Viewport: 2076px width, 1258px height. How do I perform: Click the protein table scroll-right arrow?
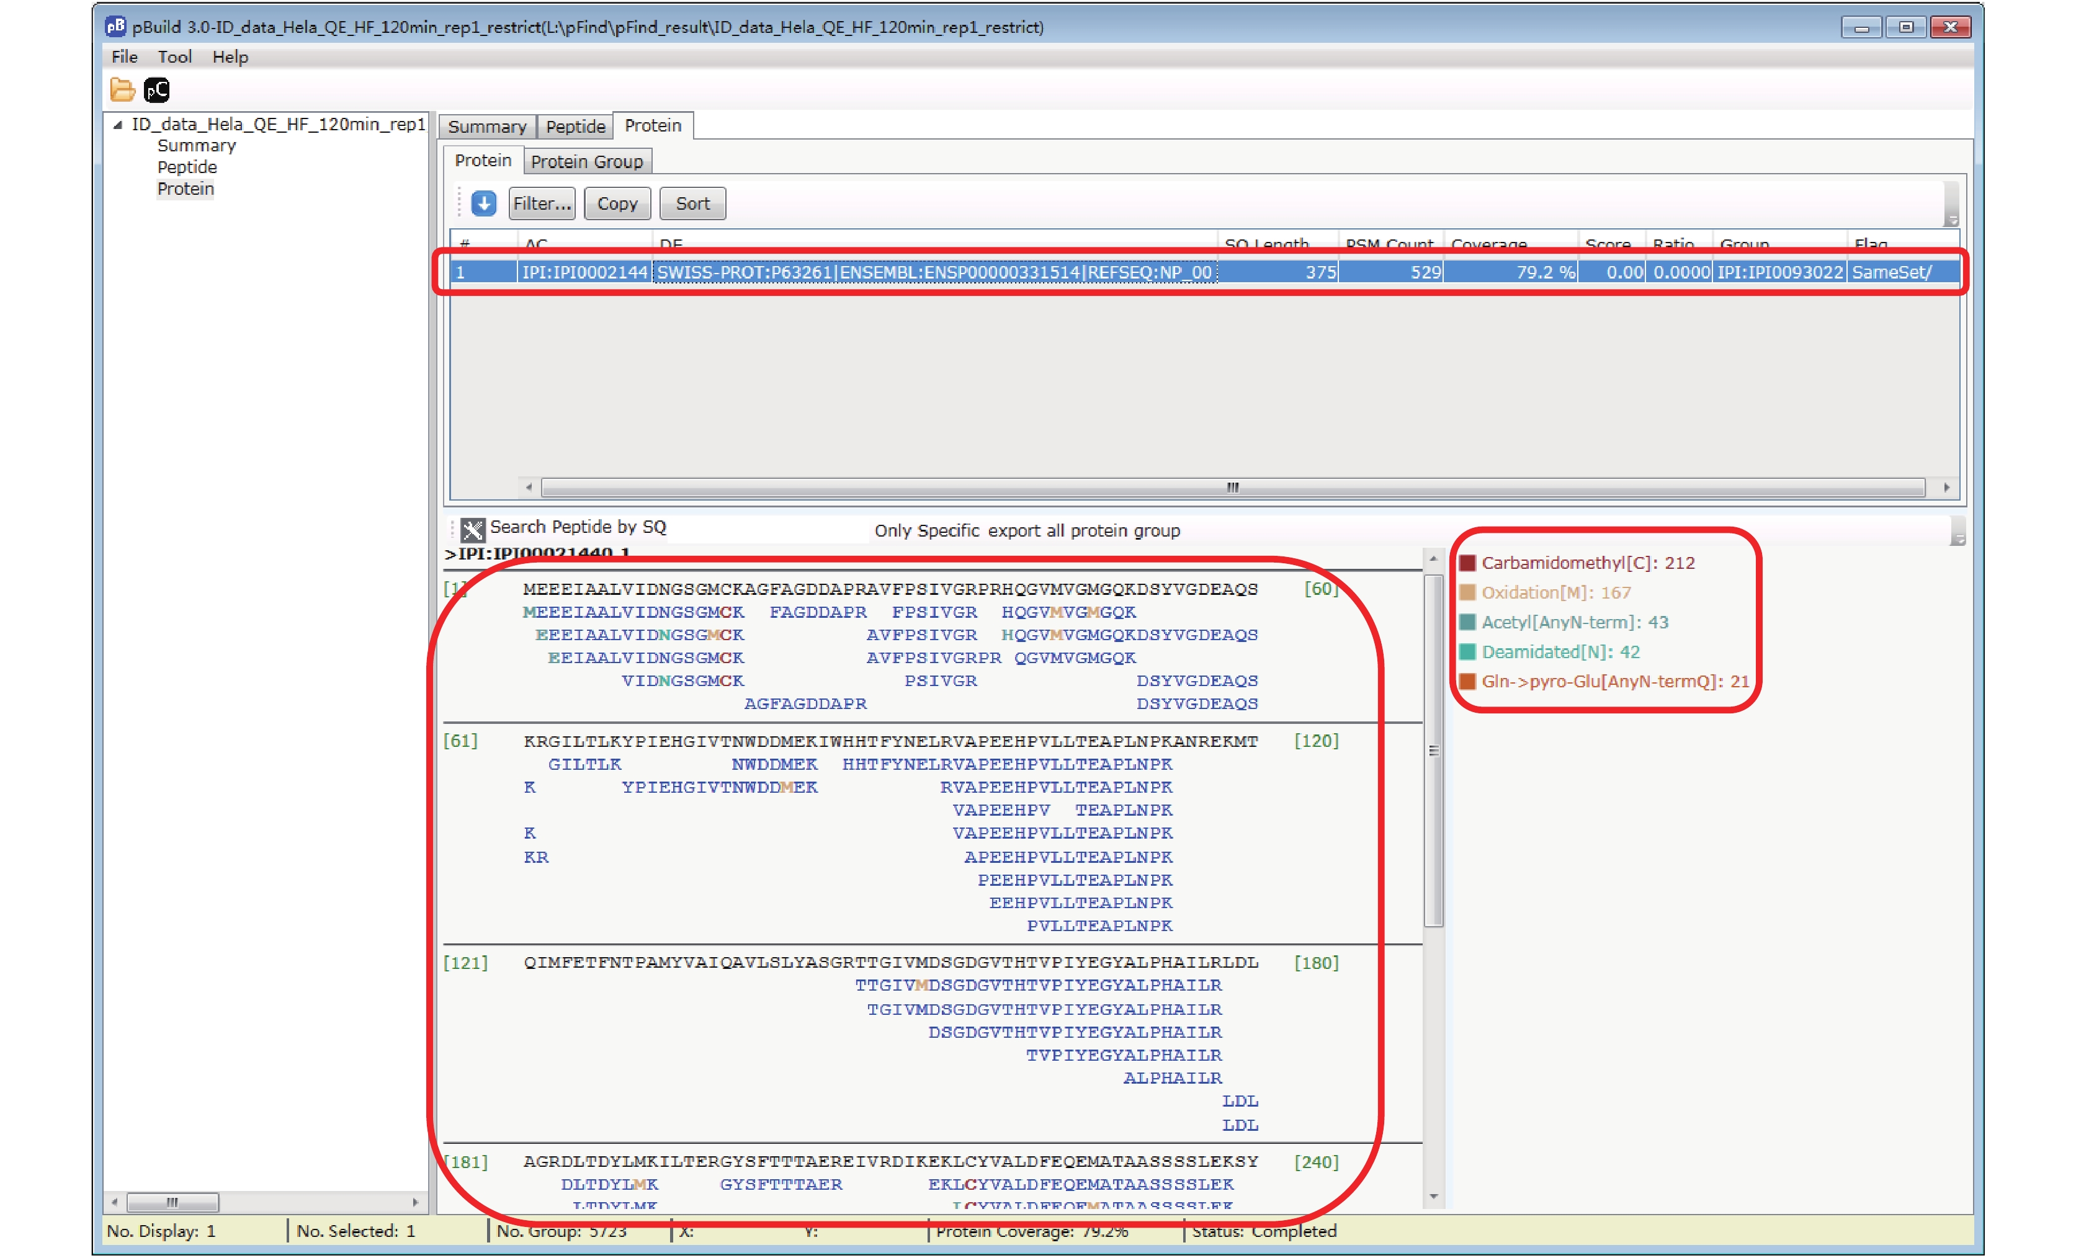tap(1946, 487)
